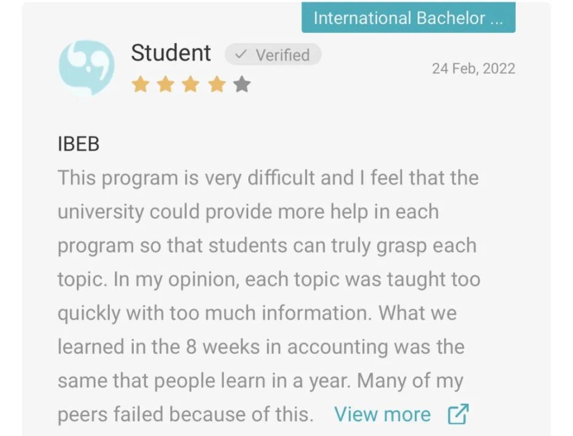Expand the review with View more
The image size is (573, 436).
[x=382, y=415]
